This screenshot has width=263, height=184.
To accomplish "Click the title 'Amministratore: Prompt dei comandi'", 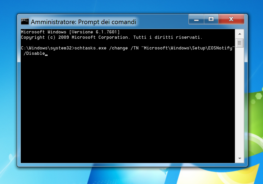I will [x=83, y=22].
